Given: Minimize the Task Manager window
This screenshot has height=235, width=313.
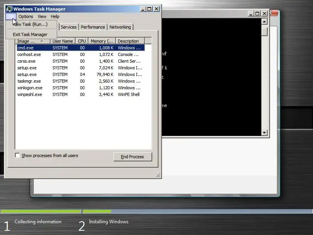Looking at the screenshot, I should tap(143, 9).
